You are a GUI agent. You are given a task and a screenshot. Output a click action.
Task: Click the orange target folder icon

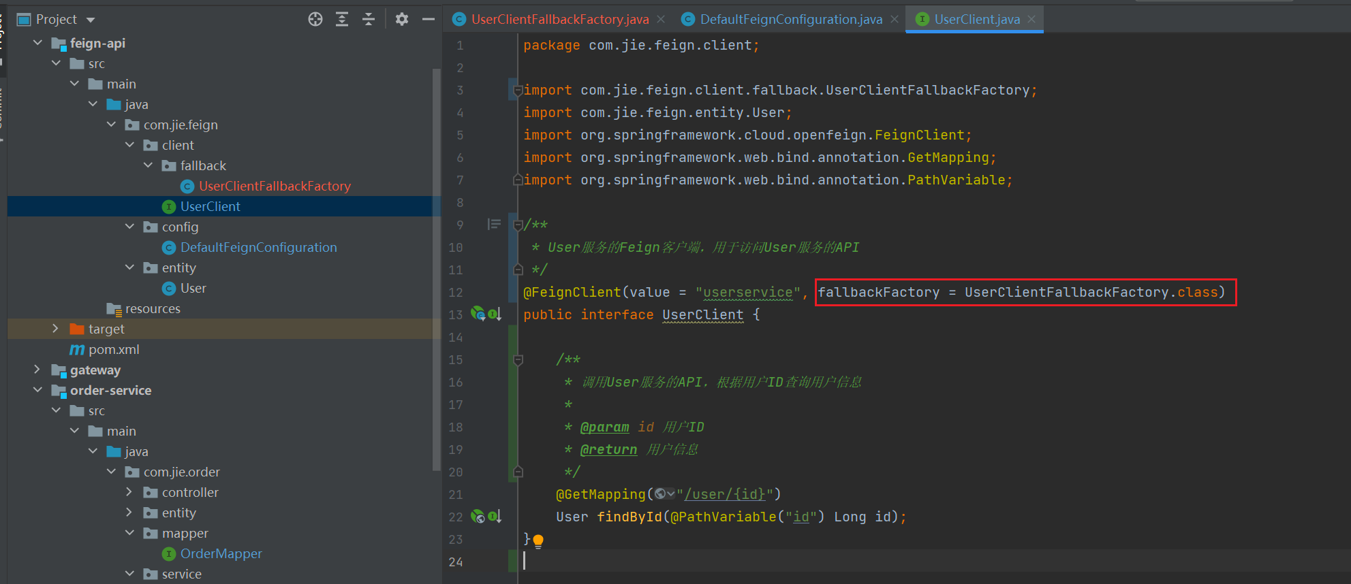tap(77, 329)
